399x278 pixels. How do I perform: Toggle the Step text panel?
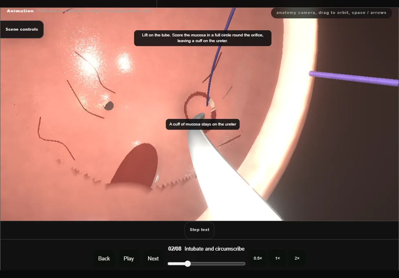coord(199,230)
